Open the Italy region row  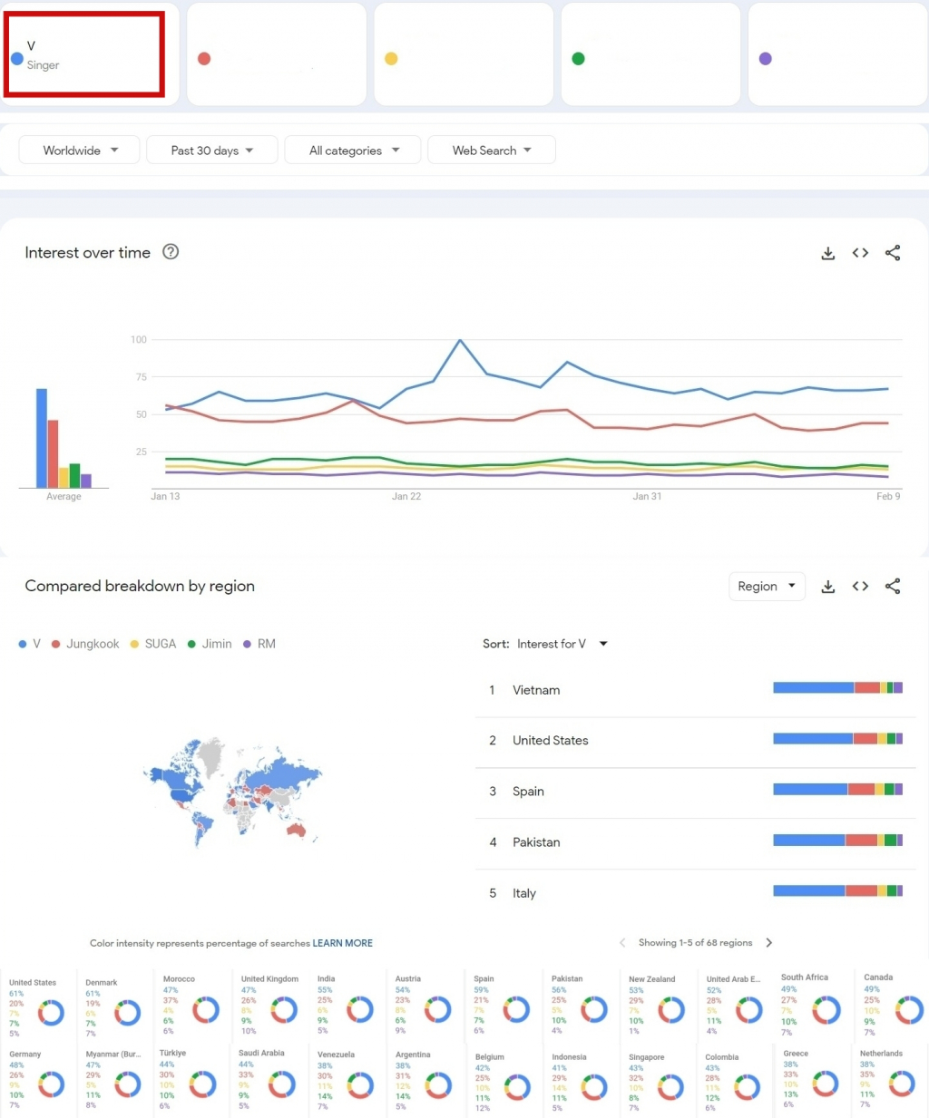(696, 893)
